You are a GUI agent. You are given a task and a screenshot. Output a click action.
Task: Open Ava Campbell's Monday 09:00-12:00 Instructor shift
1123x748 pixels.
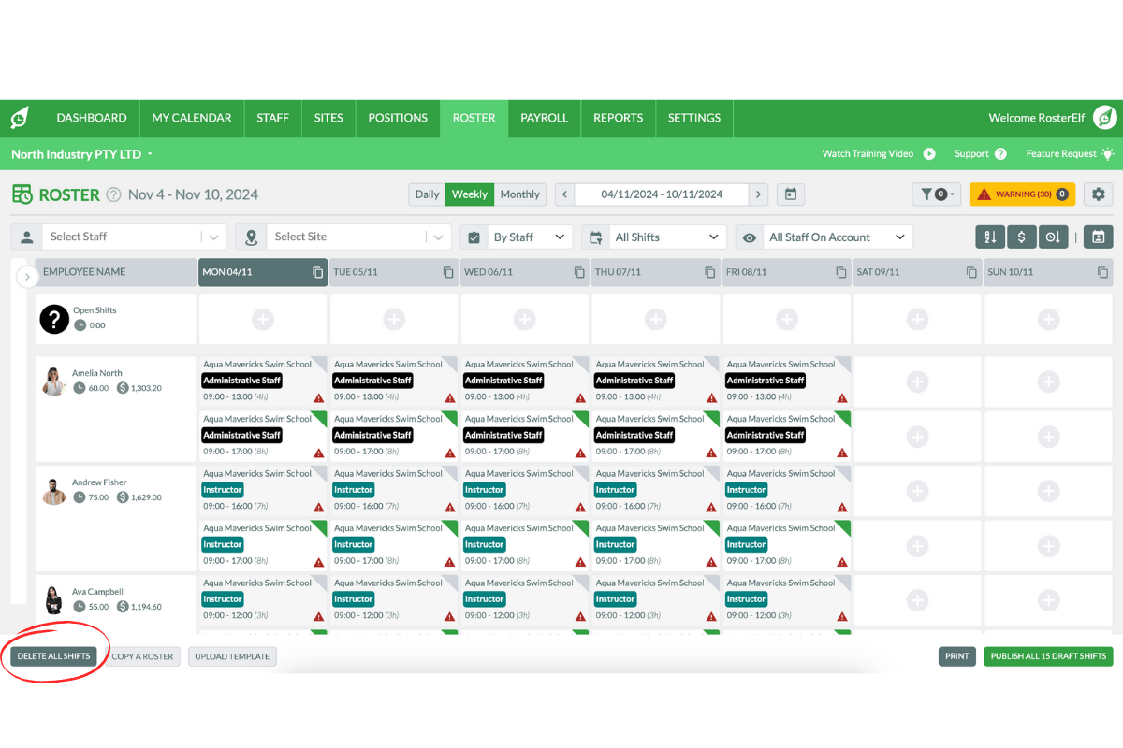pyautogui.click(x=263, y=599)
